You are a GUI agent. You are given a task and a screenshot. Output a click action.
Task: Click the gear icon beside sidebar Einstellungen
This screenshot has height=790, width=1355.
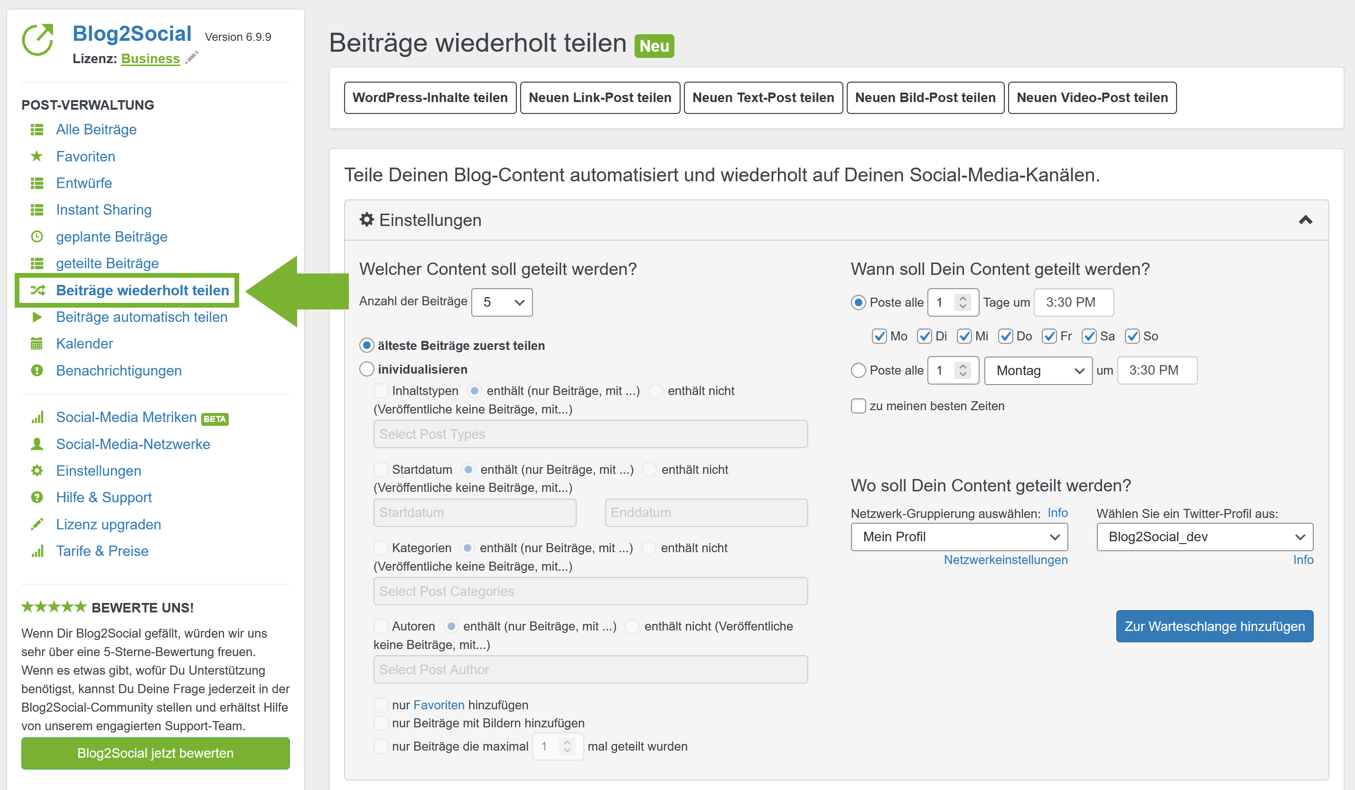click(x=37, y=470)
